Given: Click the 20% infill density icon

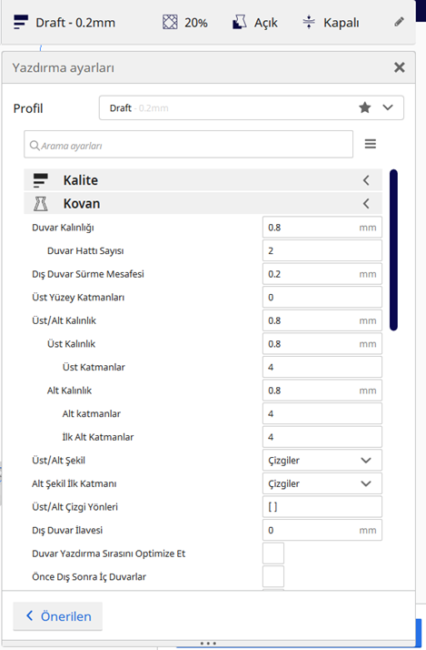Looking at the screenshot, I should coord(170,22).
